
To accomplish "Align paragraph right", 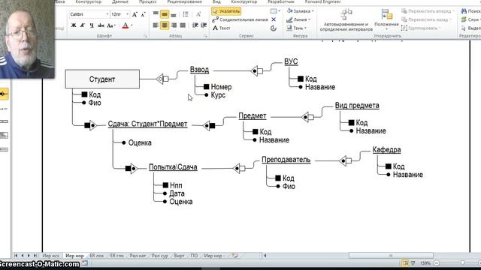I will (174, 25).
